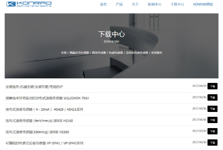Filter by 测量信号处理器 category
The image size is (223, 150).
(x=79, y=53)
